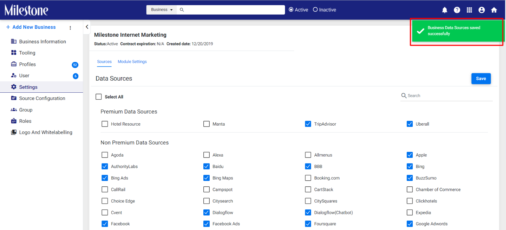Click the User sidebar icon
The image size is (506, 230).
pyautogui.click(x=14, y=75)
